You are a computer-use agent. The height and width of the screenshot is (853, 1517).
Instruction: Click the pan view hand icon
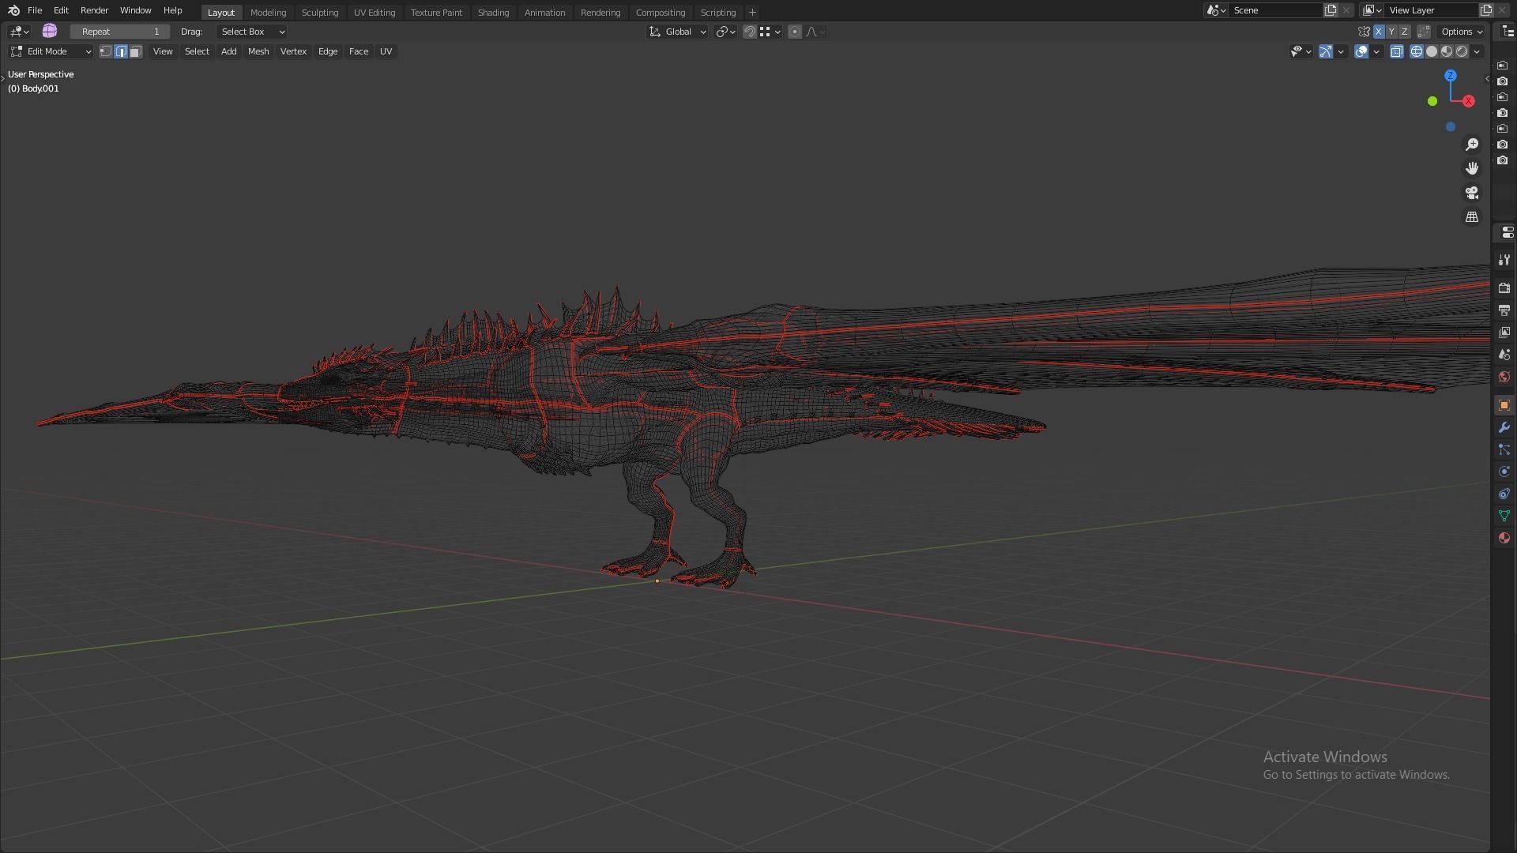pos(1472,168)
